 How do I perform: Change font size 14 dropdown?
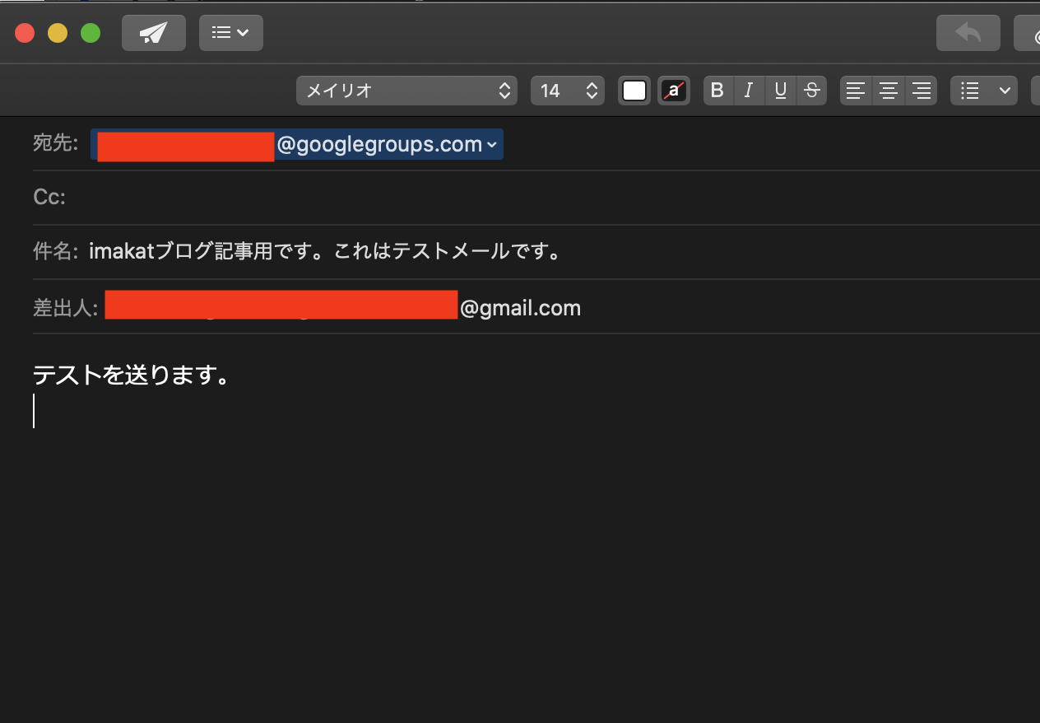[x=567, y=91]
